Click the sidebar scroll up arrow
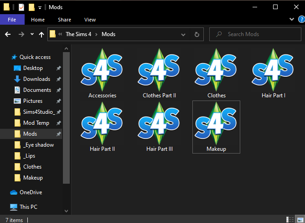Image resolution: width=305 pixels, height=223 pixels. (x=66, y=48)
